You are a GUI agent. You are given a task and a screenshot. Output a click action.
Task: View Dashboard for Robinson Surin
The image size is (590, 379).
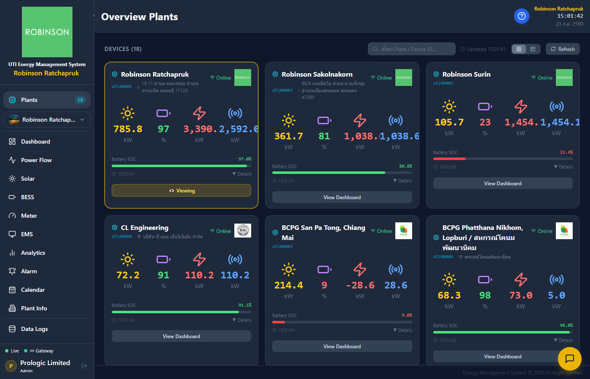503,184
